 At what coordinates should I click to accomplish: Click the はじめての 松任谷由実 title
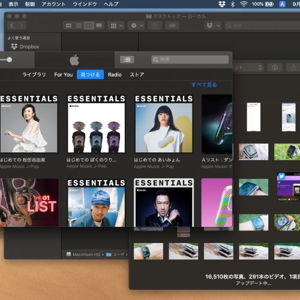pyautogui.click(x=23, y=160)
